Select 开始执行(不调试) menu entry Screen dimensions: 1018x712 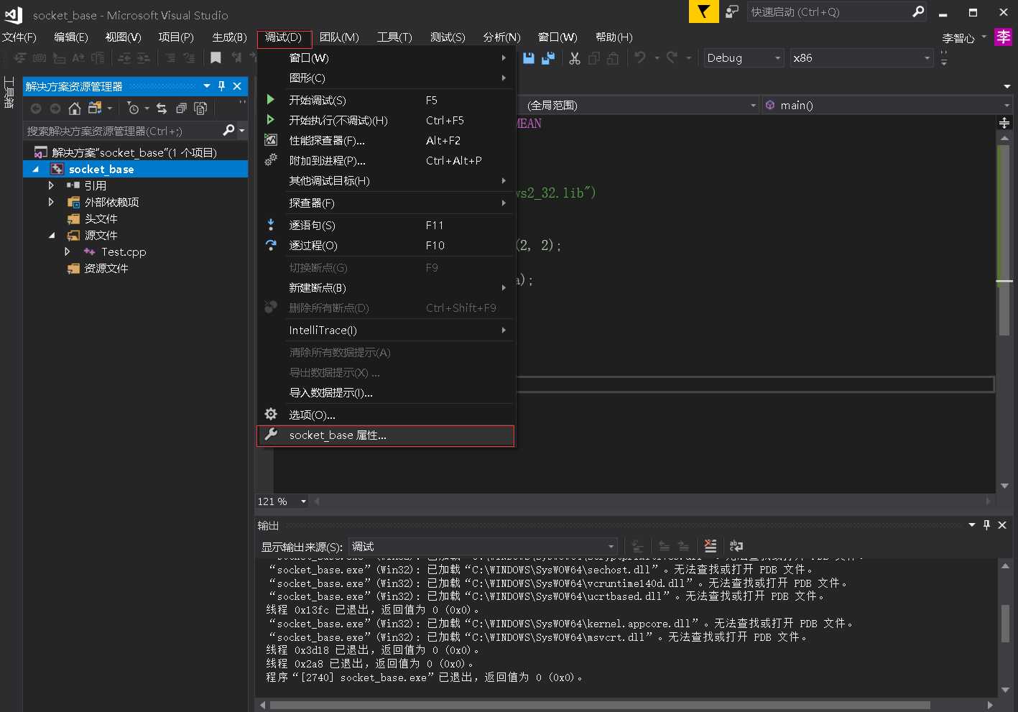click(386, 120)
